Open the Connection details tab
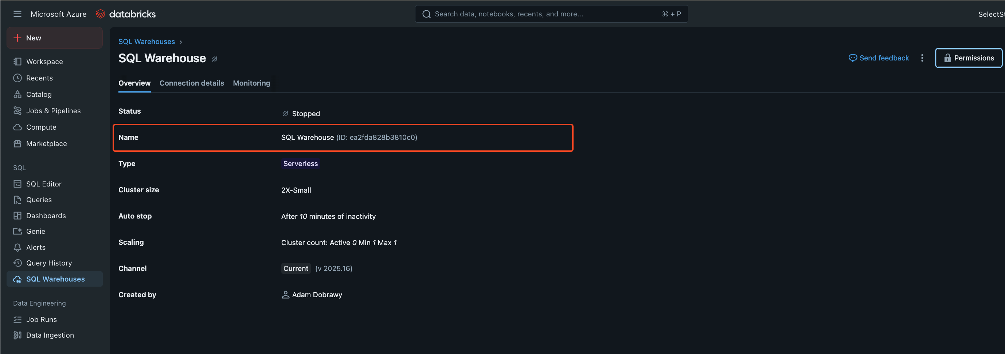 click(x=192, y=83)
